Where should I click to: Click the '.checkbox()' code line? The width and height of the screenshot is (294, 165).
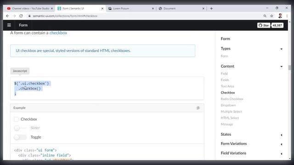click(x=29, y=88)
